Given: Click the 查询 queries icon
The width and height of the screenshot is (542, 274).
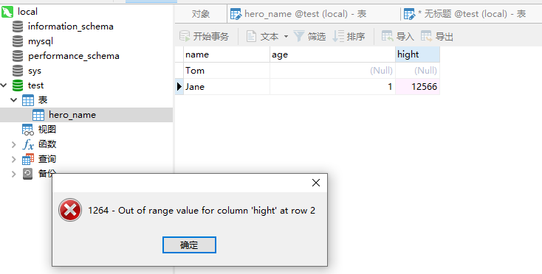Looking at the screenshot, I should point(28,159).
